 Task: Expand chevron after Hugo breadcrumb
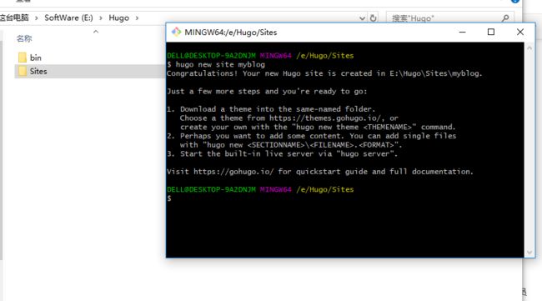coord(138,18)
